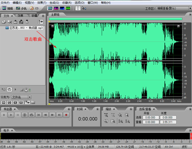The height and width of the screenshot is (149, 192).
Task: Zoom to right edge of selection
Action: coord(113,121)
